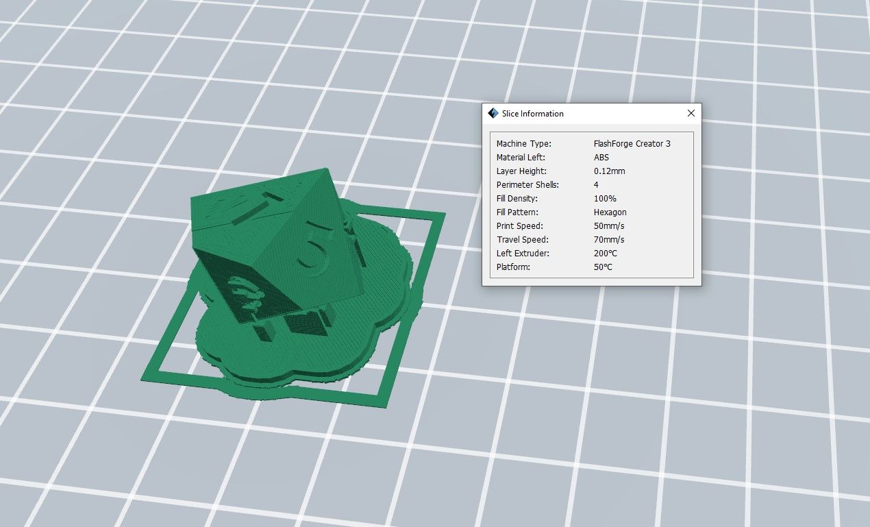Select the 50mm/s print speed value

pos(609,226)
